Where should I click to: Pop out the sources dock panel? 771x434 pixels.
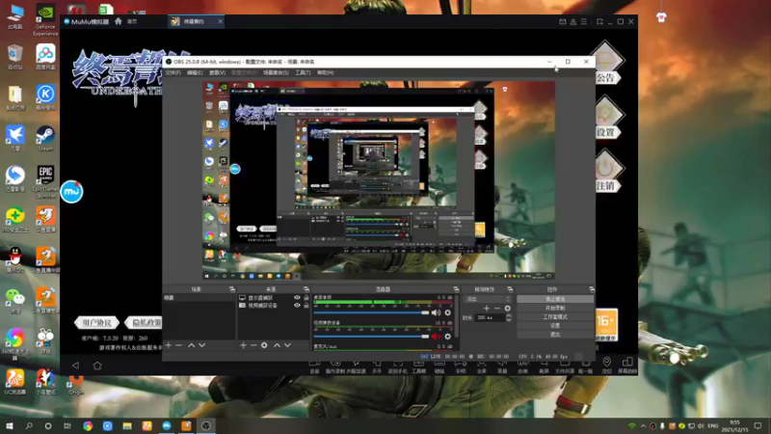(306, 289)
